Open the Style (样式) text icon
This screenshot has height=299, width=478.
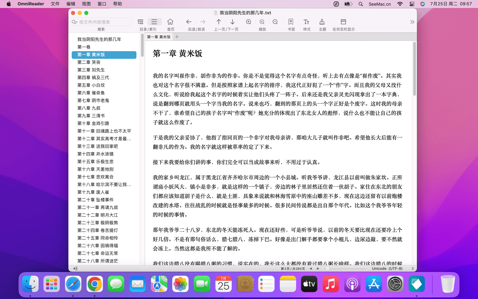pos(306,22)
